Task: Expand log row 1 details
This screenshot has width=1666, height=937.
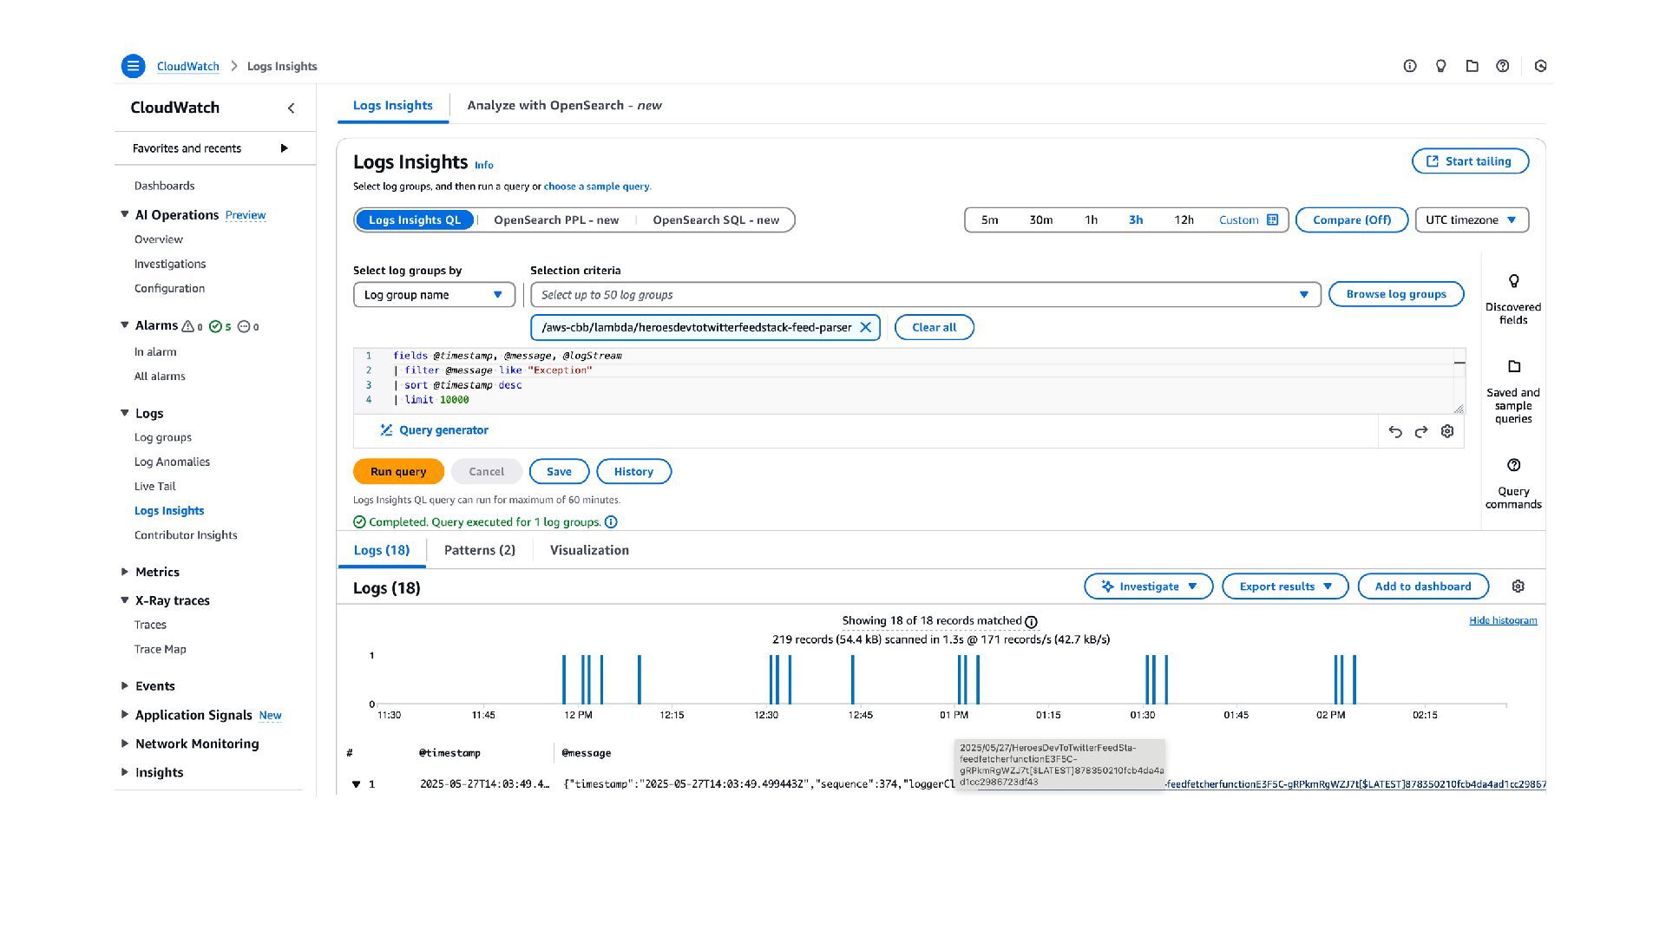Action: (x=356, y=784)
